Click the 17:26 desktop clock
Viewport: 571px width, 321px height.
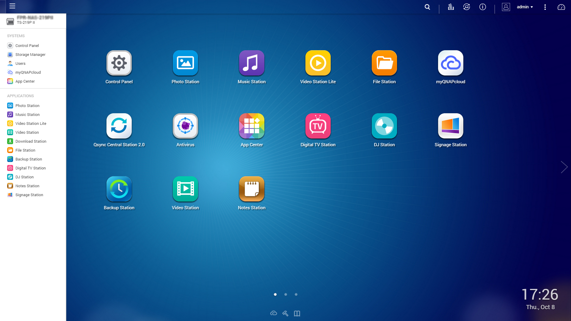coord(540,295)
